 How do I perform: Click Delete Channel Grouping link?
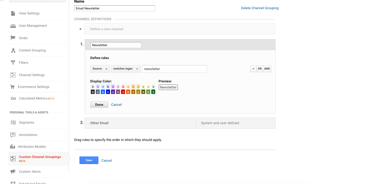pos(260,8)
